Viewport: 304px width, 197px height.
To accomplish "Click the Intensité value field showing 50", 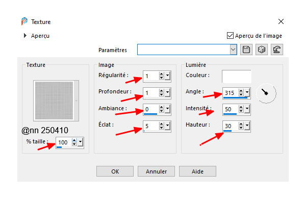I will (231, 109).
